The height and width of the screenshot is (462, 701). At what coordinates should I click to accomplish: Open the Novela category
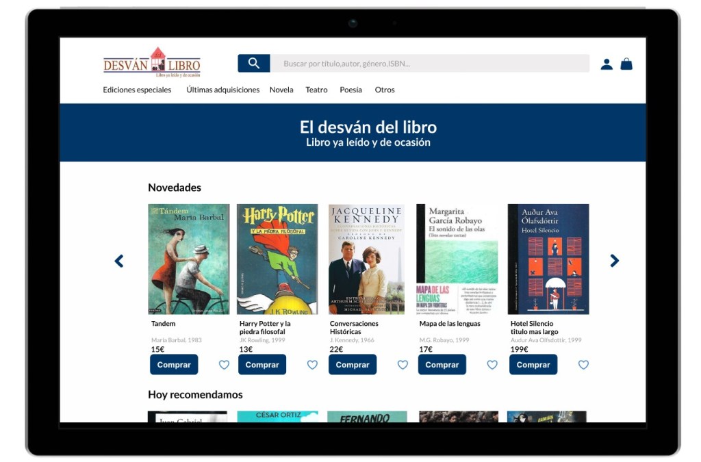[281, 90]
